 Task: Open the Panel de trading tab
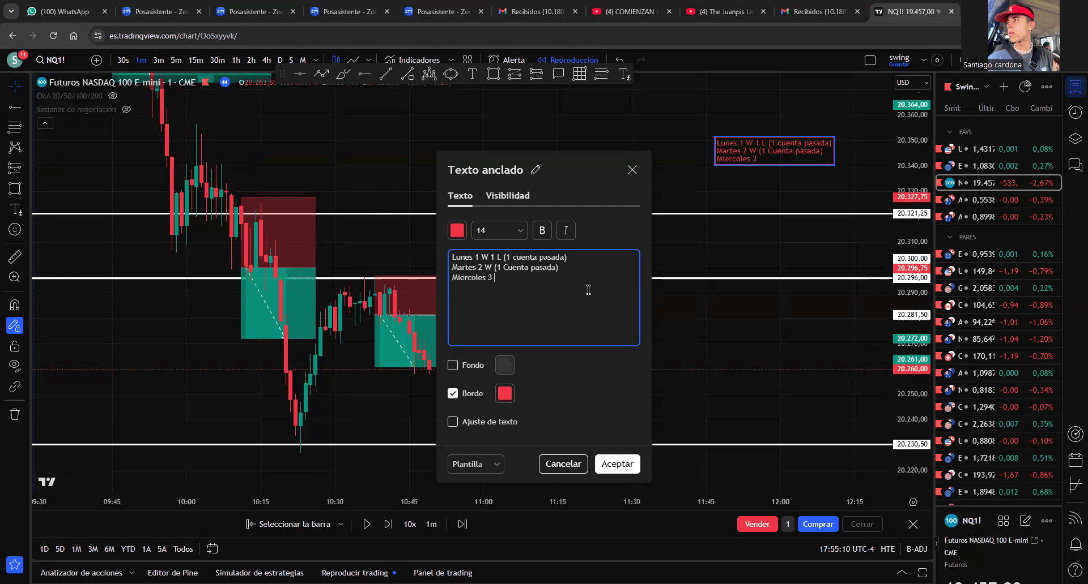point(443,573)
